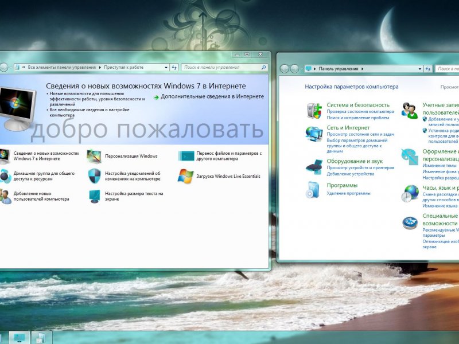Open Просмотр устройств и принтеров link
The image size is (459, 344).
coord(360,167)
